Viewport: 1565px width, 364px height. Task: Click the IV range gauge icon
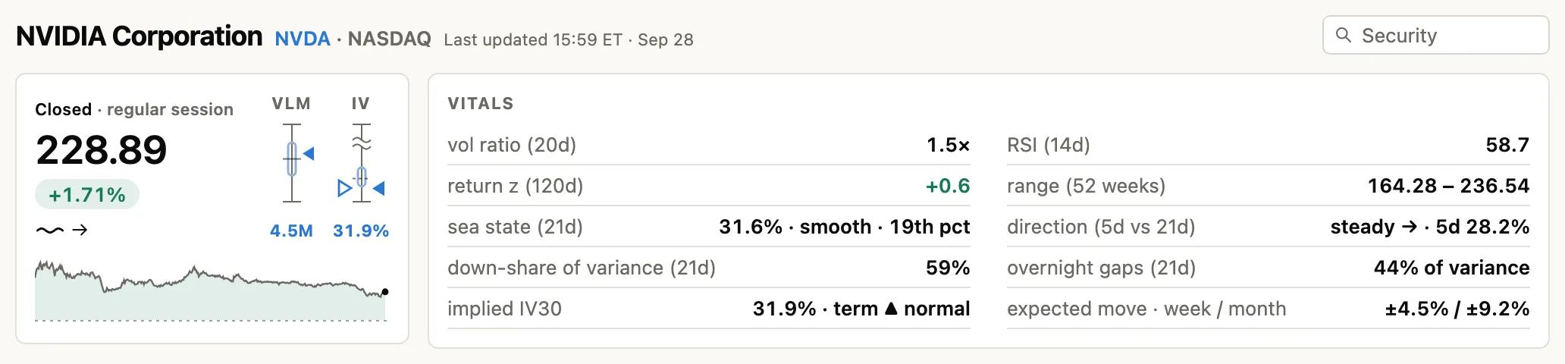362,162
